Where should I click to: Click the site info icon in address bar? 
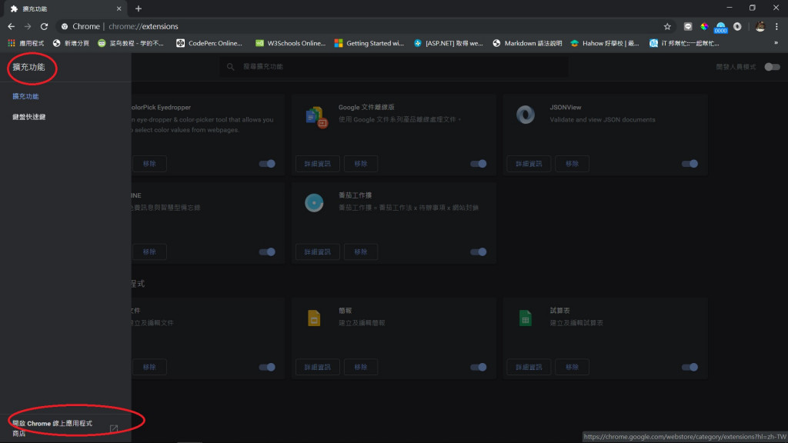(x=65, y=27)
